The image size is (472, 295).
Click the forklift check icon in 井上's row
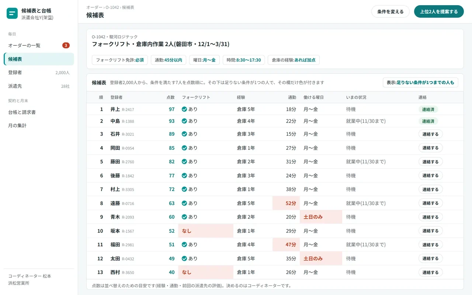point(184,109)
